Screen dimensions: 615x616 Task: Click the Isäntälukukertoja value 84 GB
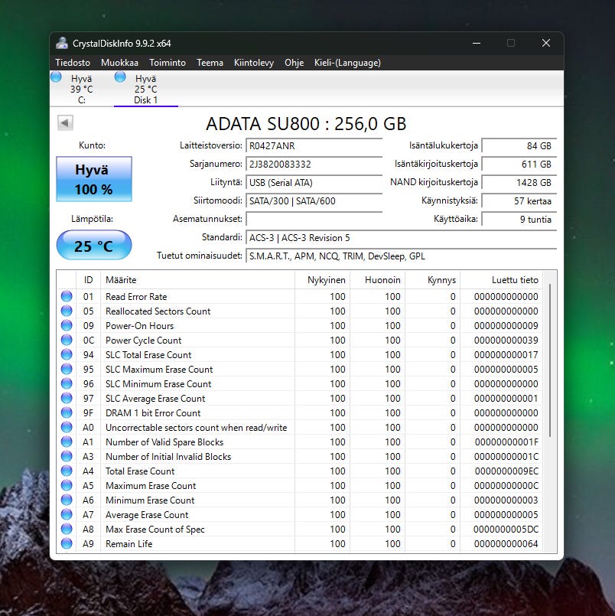(519, 145)
